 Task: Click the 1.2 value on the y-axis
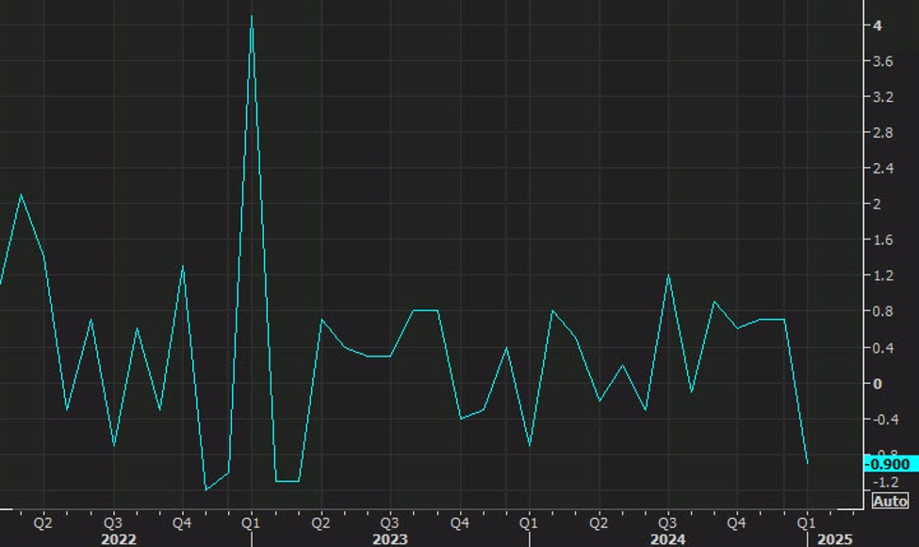[x=883, y=275]
